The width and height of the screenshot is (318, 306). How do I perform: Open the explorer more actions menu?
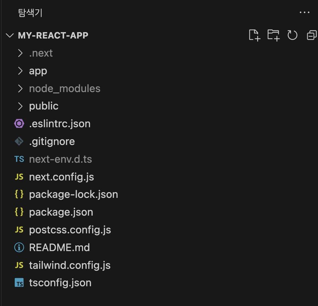(x=304, y=13)
